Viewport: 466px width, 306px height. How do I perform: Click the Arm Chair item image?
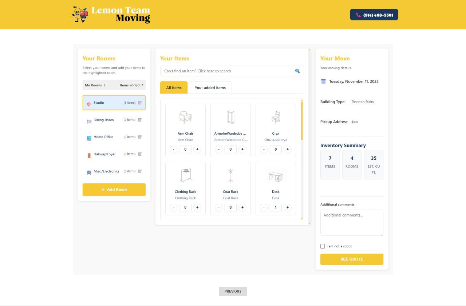(185, 117)
